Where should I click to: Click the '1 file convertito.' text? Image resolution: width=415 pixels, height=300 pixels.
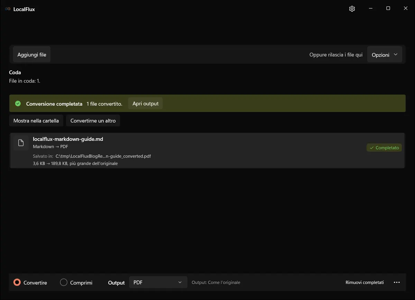click(104, 104)
